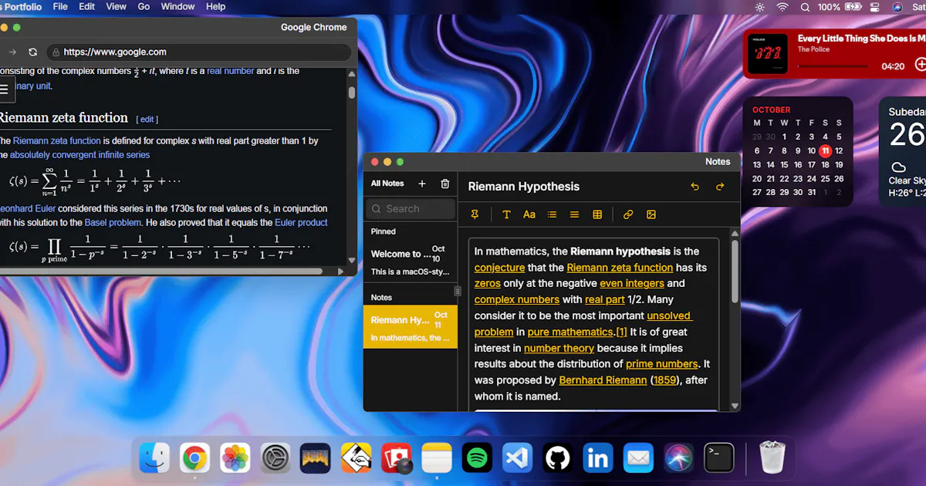Delete note using trash icon in Notes
The height and width of the screenshot is (486, 926).
pyautogui.click(x=444, y=184)
